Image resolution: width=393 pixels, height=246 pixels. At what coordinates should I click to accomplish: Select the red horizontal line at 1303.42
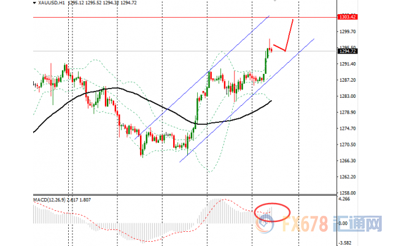tap(185, 18)
